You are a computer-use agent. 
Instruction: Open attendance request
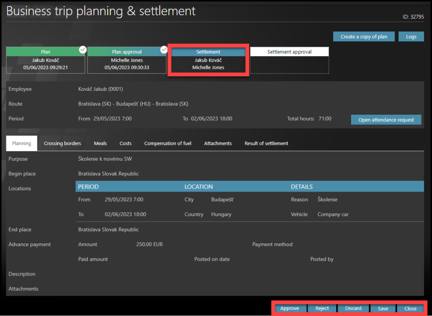point(386,120)
